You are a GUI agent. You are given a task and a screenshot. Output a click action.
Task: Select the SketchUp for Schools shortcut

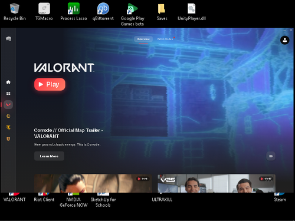click(x=103, y=200)
